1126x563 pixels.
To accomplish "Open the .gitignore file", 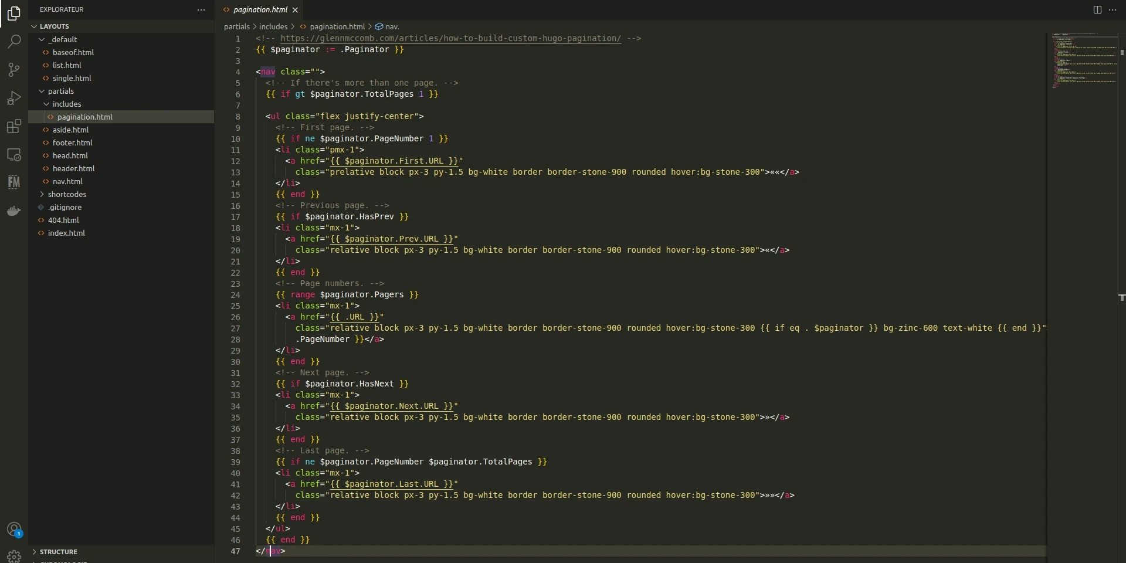I will pos(121,207).
